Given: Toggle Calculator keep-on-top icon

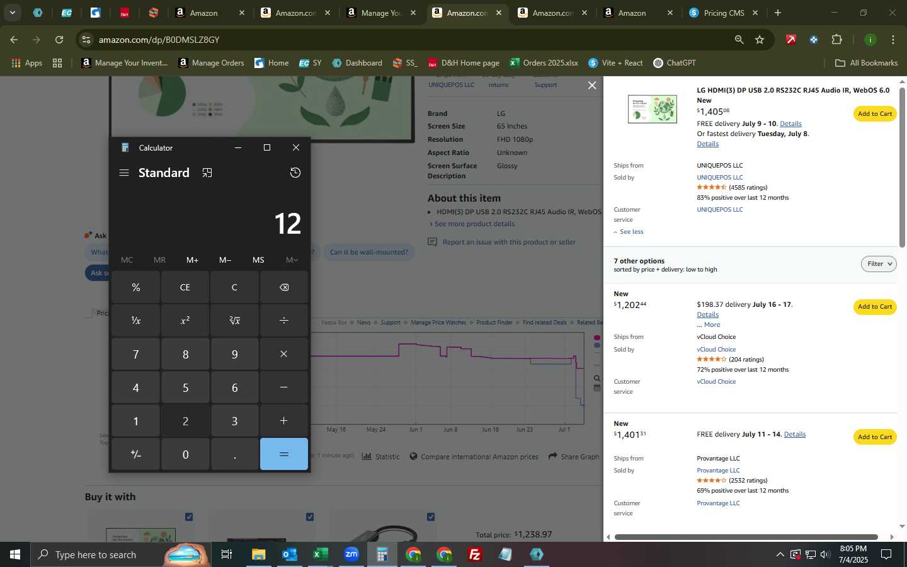Looking at the screenshot, I should [207, 173].
